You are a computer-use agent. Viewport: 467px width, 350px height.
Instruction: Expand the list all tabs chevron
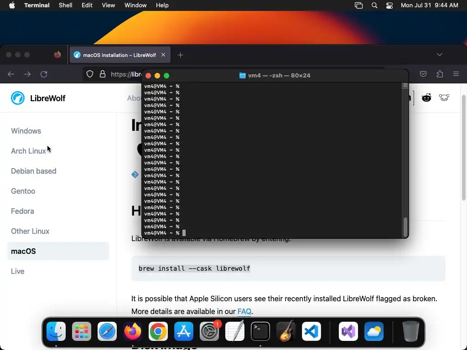coord(440,55)
